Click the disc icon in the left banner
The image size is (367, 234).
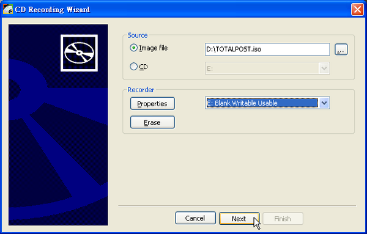tap(79, 53)
